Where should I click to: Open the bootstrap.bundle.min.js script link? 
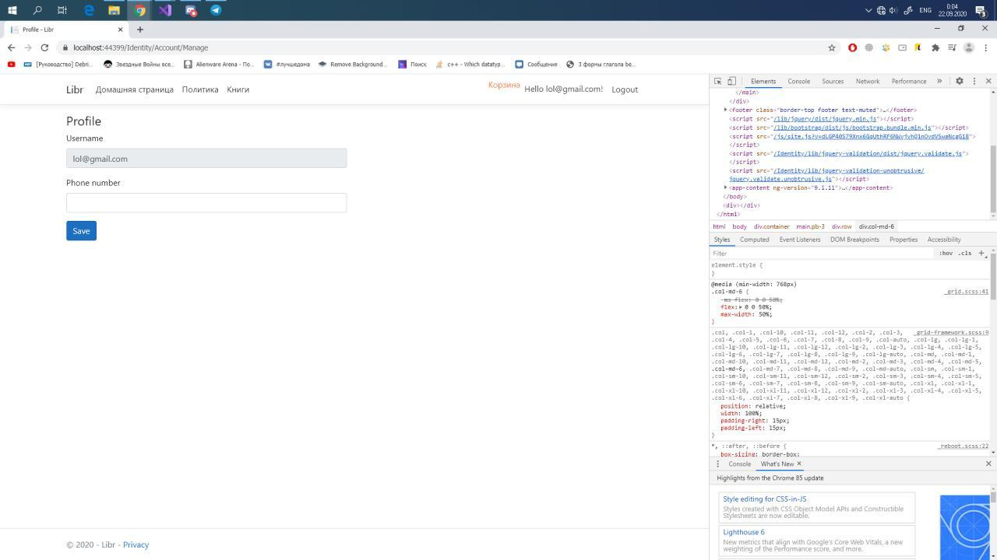point(852,128)
